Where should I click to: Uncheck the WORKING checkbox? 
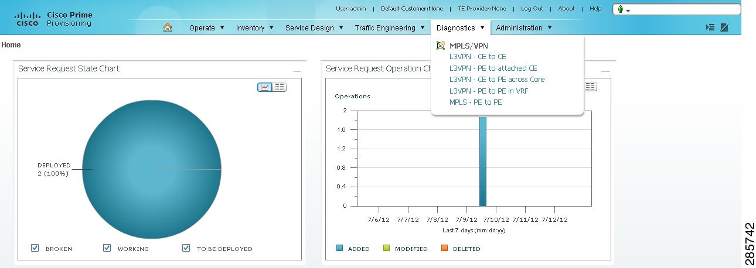[x=107, y=248]
